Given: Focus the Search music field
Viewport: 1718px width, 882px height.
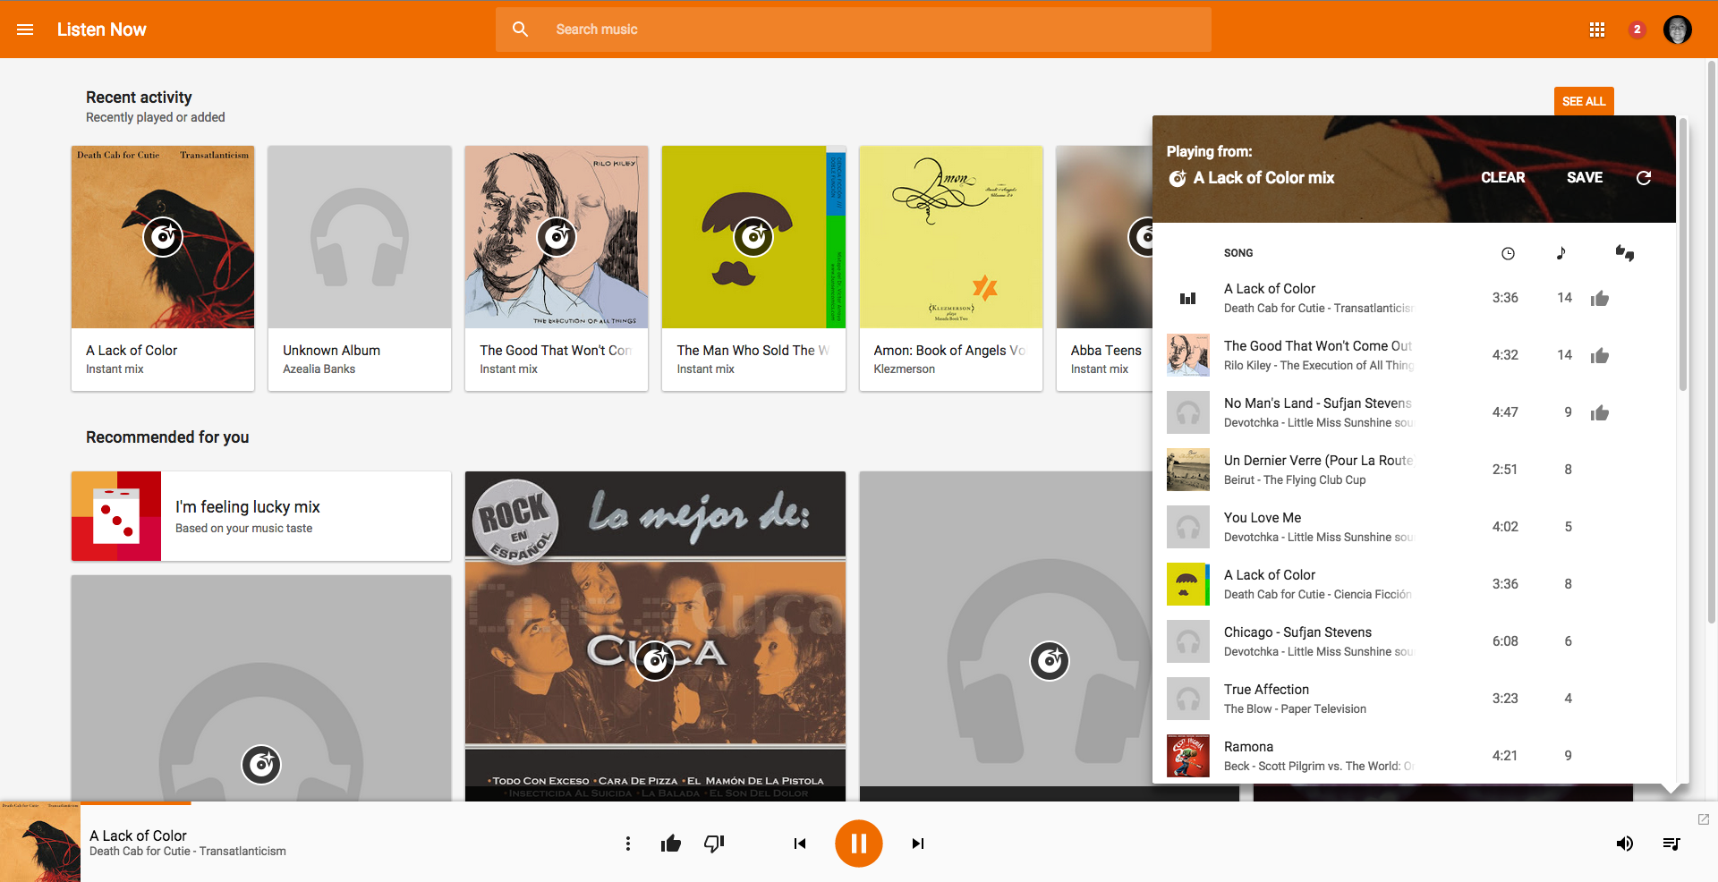Looking at the screenshot, I should click(854, 30).
